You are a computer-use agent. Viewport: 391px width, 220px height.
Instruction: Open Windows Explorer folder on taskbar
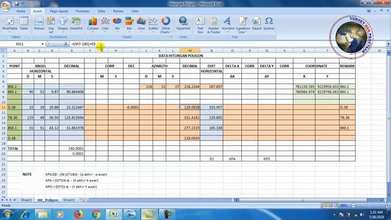click(43, 215)
